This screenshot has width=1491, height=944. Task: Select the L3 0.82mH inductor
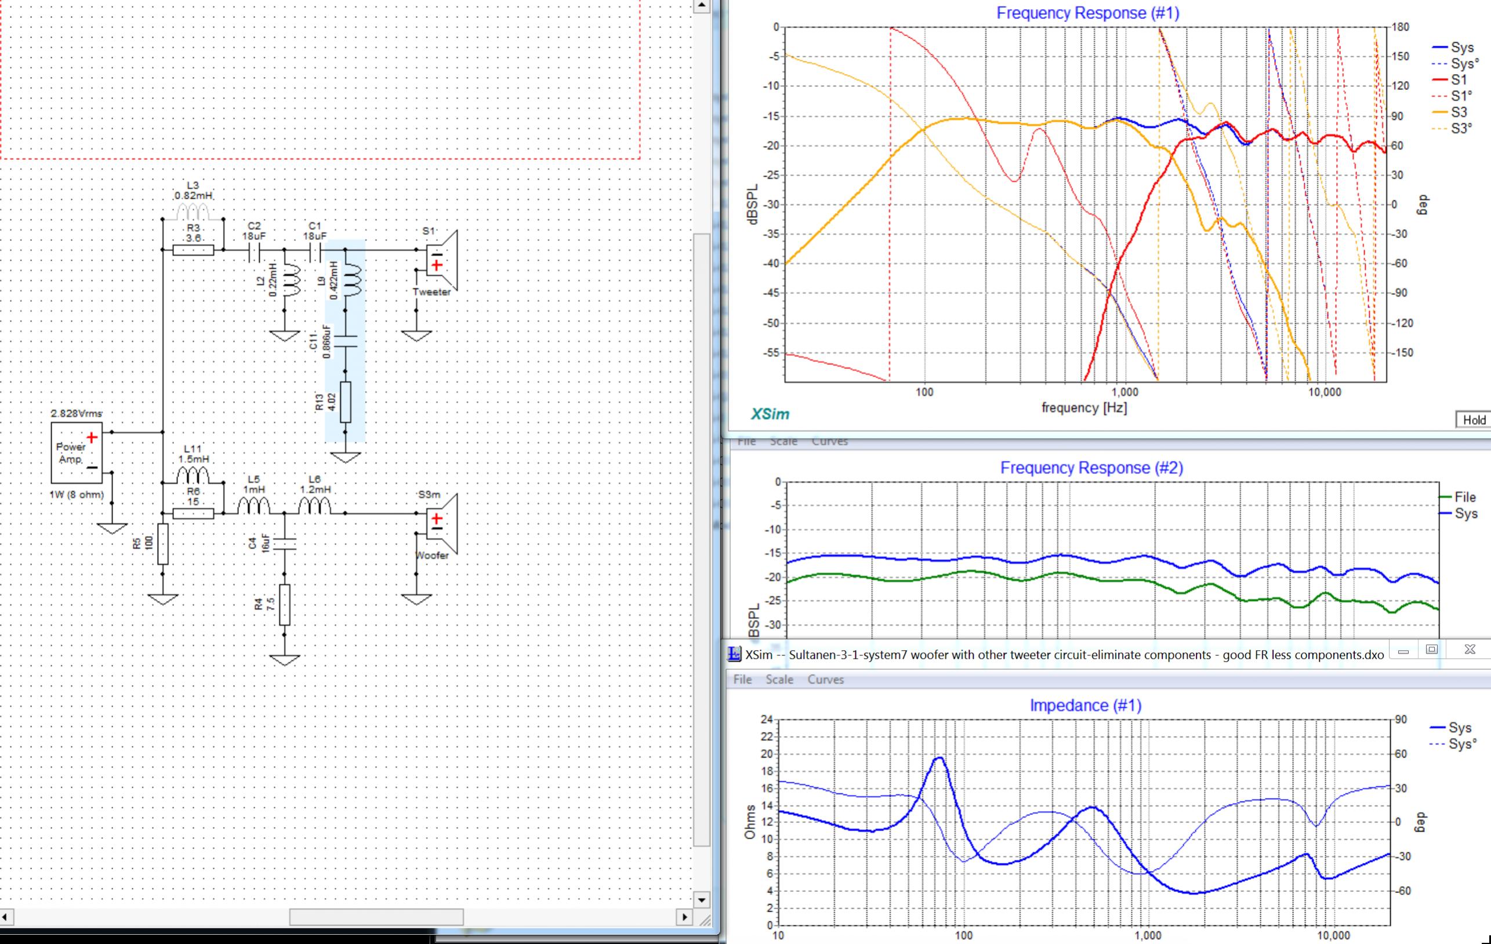[193, 211]
